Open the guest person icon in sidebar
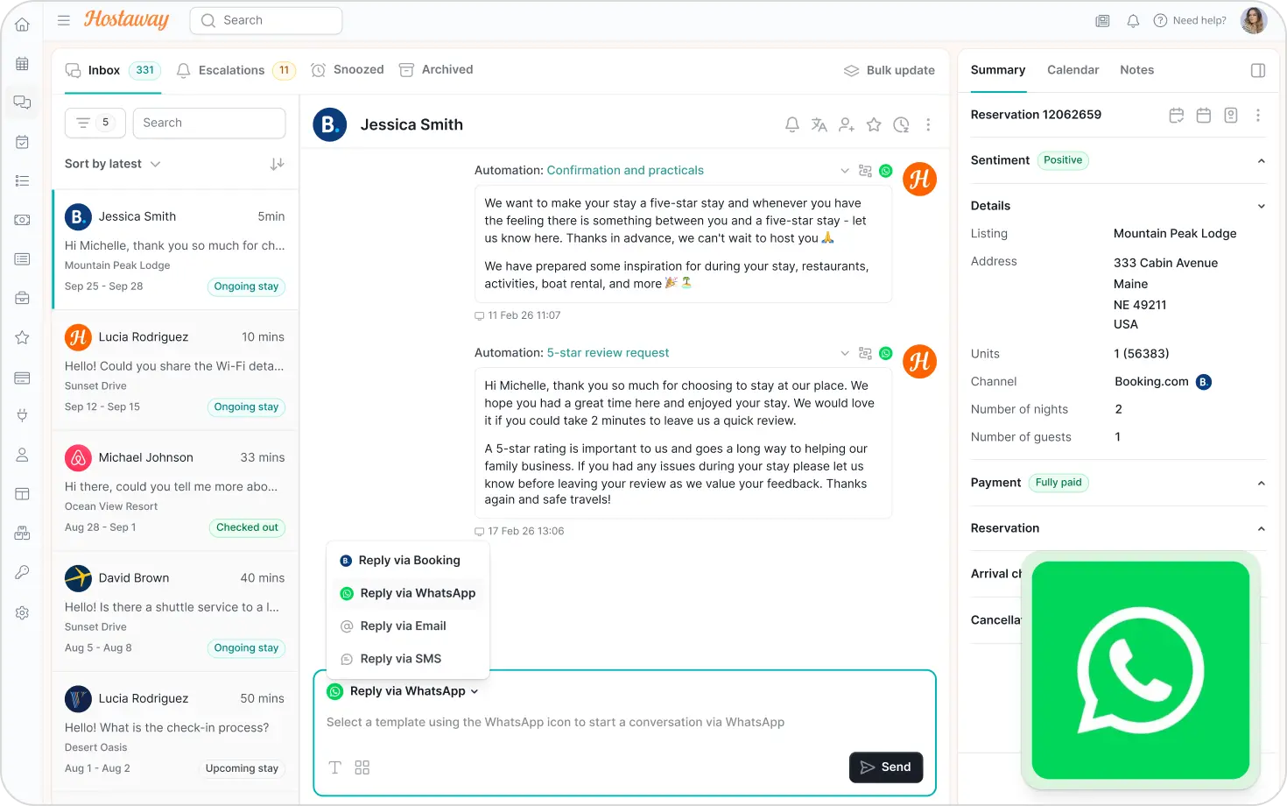 coord(23,455)
